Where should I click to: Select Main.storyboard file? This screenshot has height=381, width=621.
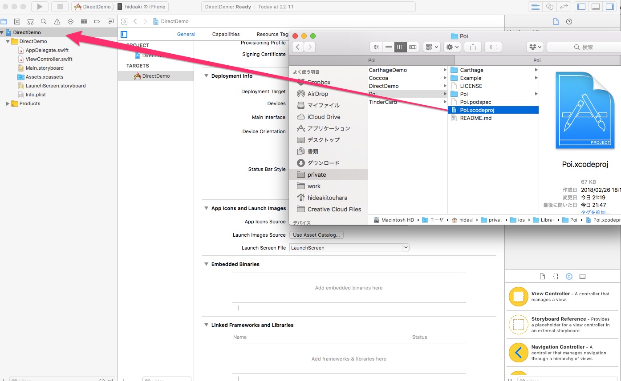pyautogui.click(x=45, y=68)
